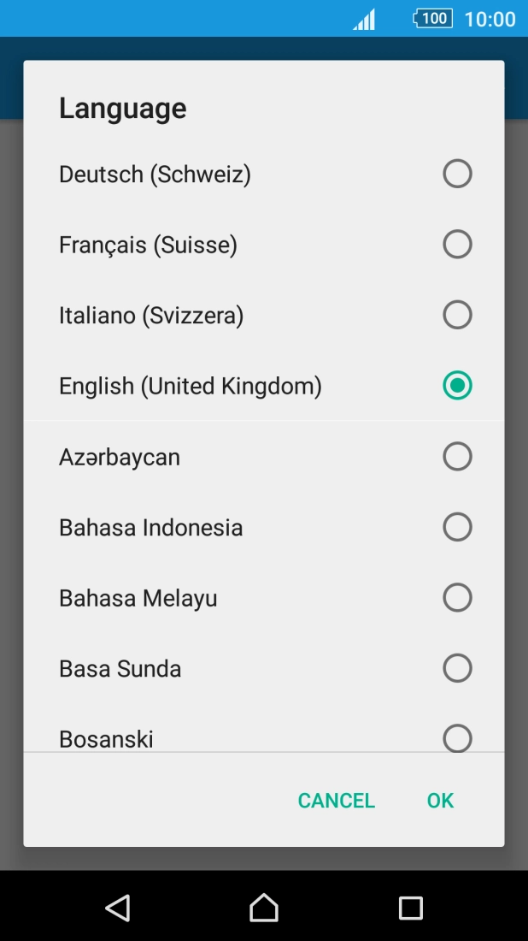The image size is (528, 941).
Task: Tap the Deutsch (Schweiz) language label
Action: (155, 175)
